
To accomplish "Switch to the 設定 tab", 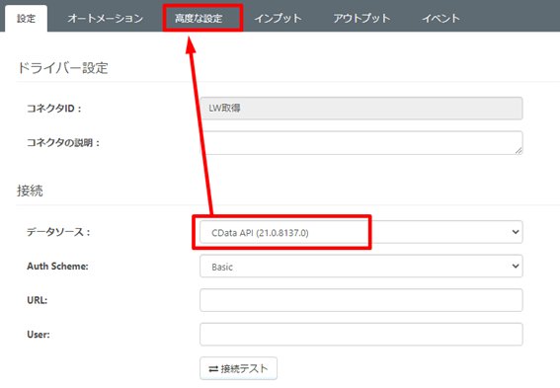I will click(x=26, y=19).
